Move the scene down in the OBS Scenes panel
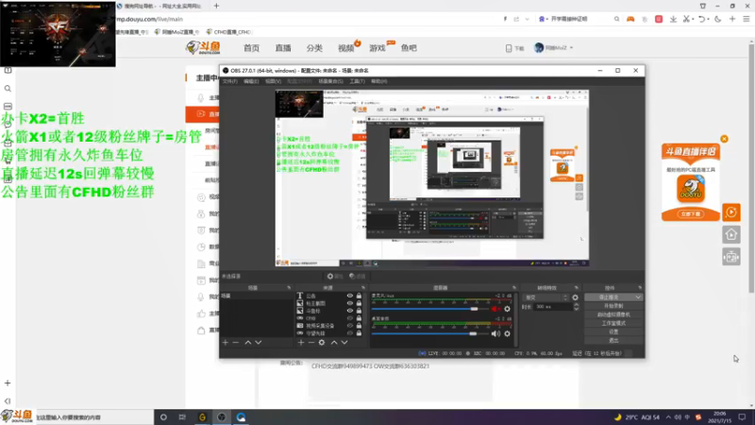The height and width of the screenshot is (425, 755). [x=259, y=343]
